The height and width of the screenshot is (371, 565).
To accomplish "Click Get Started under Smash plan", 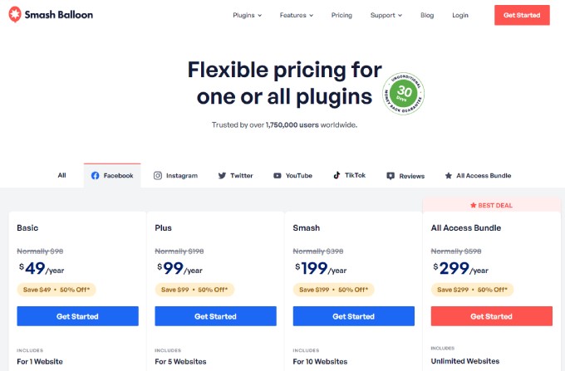I will 353,316.
